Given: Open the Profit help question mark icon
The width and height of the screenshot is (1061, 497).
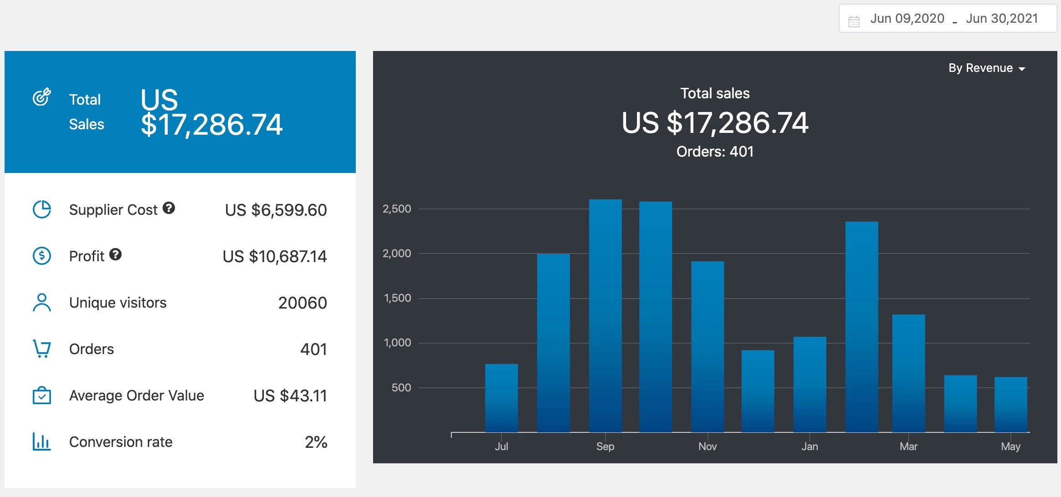Looking at the screenshot, I should click(x=116, y=254).
